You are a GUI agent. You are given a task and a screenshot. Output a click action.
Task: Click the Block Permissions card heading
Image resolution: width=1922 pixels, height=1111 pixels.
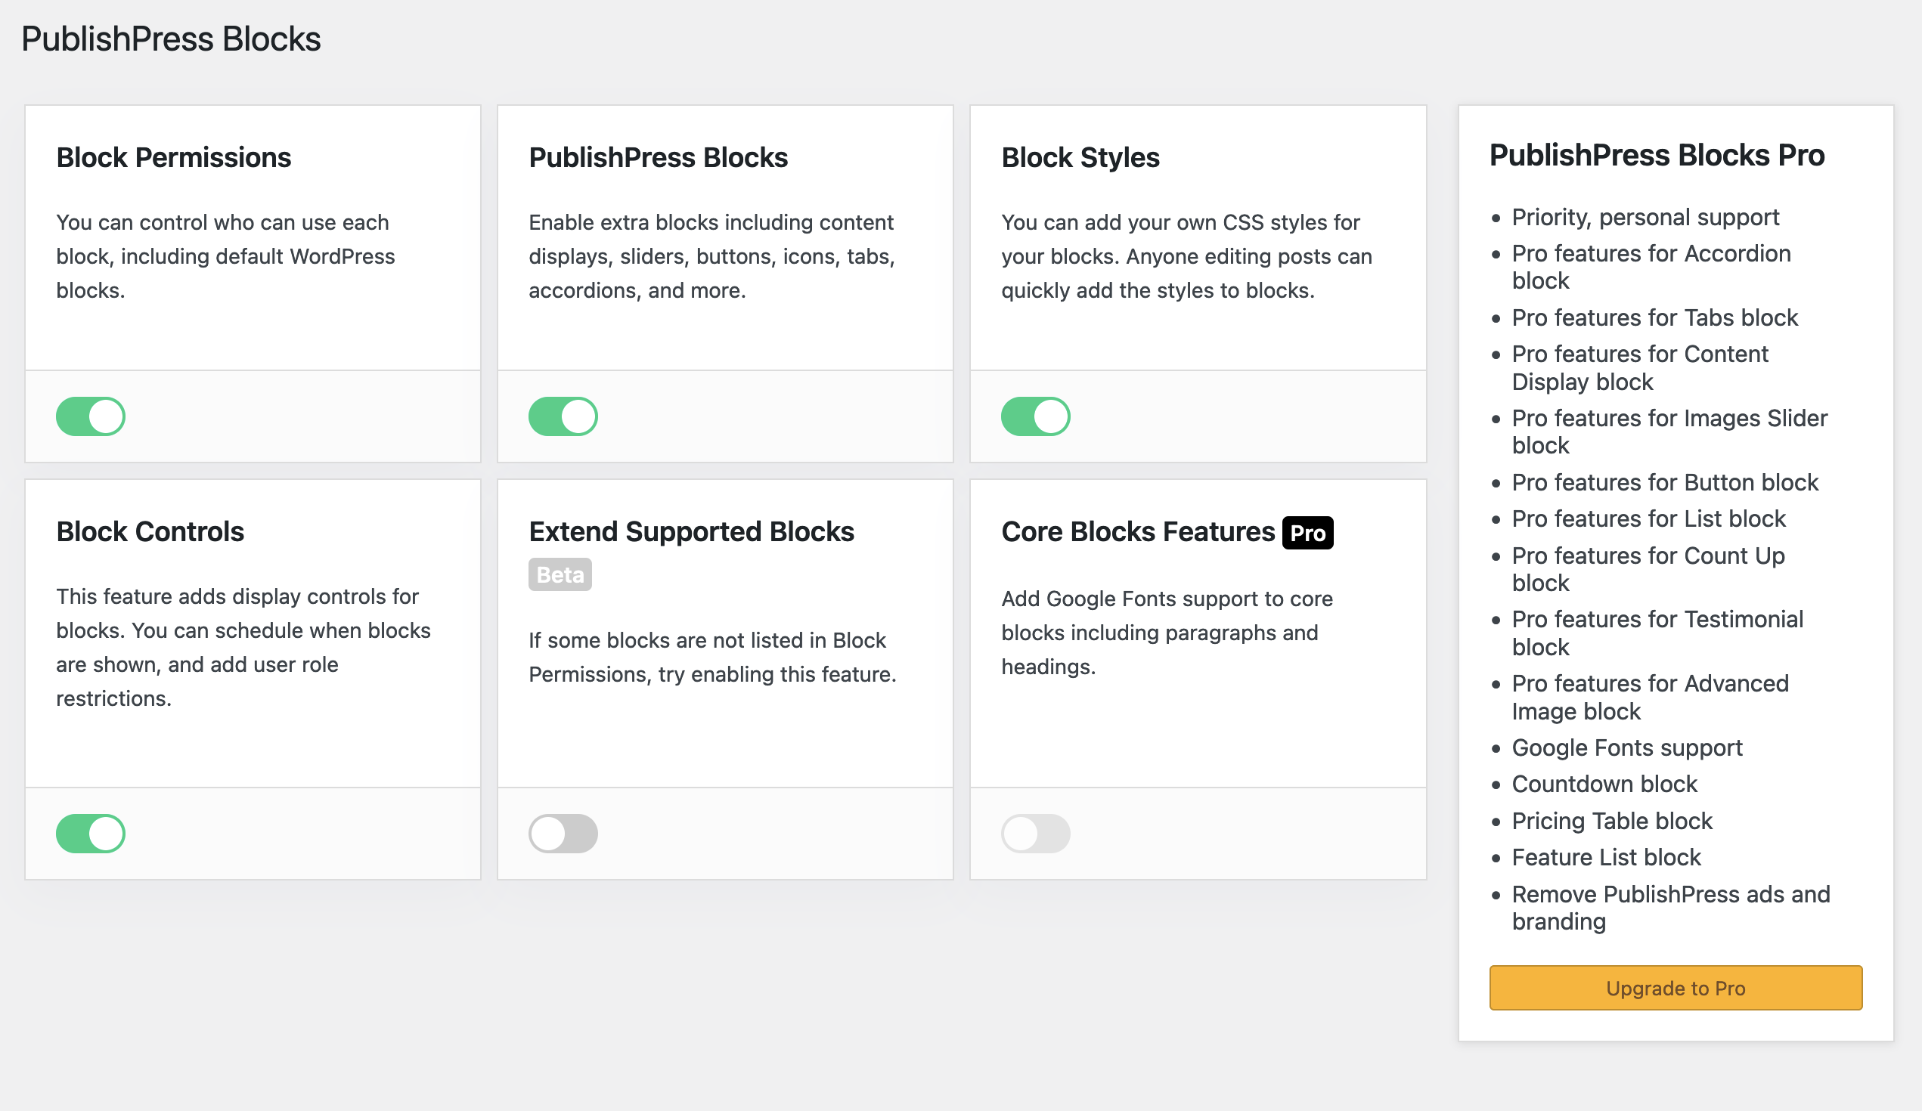(x=173, y=158)
